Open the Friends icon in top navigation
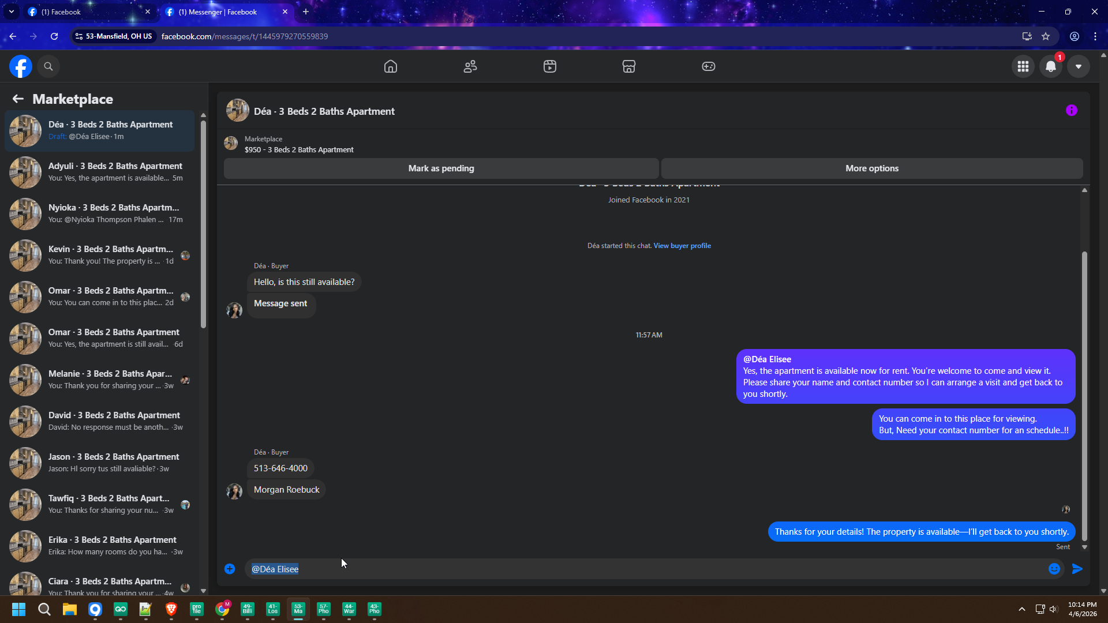The image size is (1108, 623). [470, 66]
